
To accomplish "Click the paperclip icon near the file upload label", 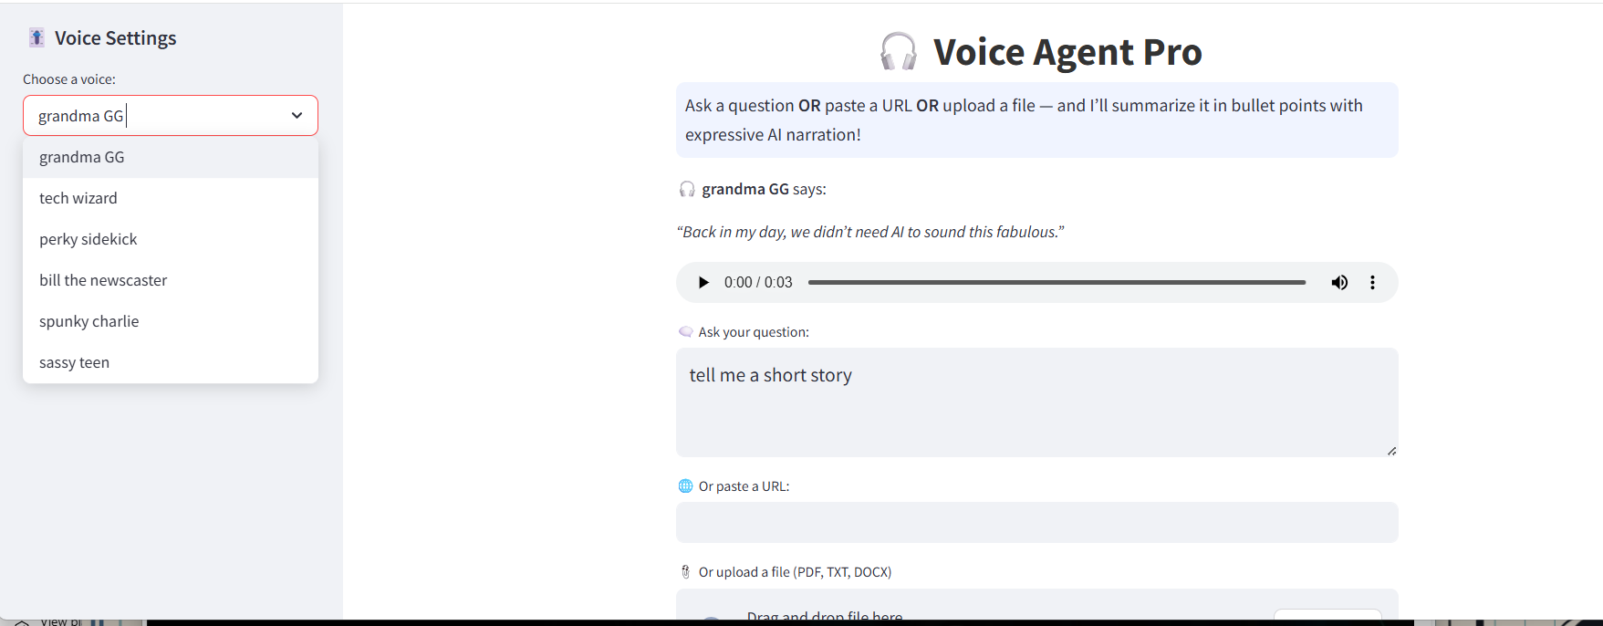I will (685, 571).
